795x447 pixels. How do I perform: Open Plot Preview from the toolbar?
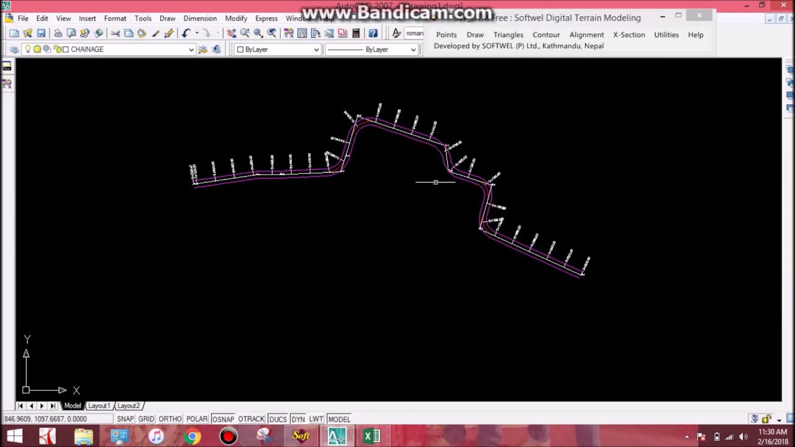click(71, 33)
